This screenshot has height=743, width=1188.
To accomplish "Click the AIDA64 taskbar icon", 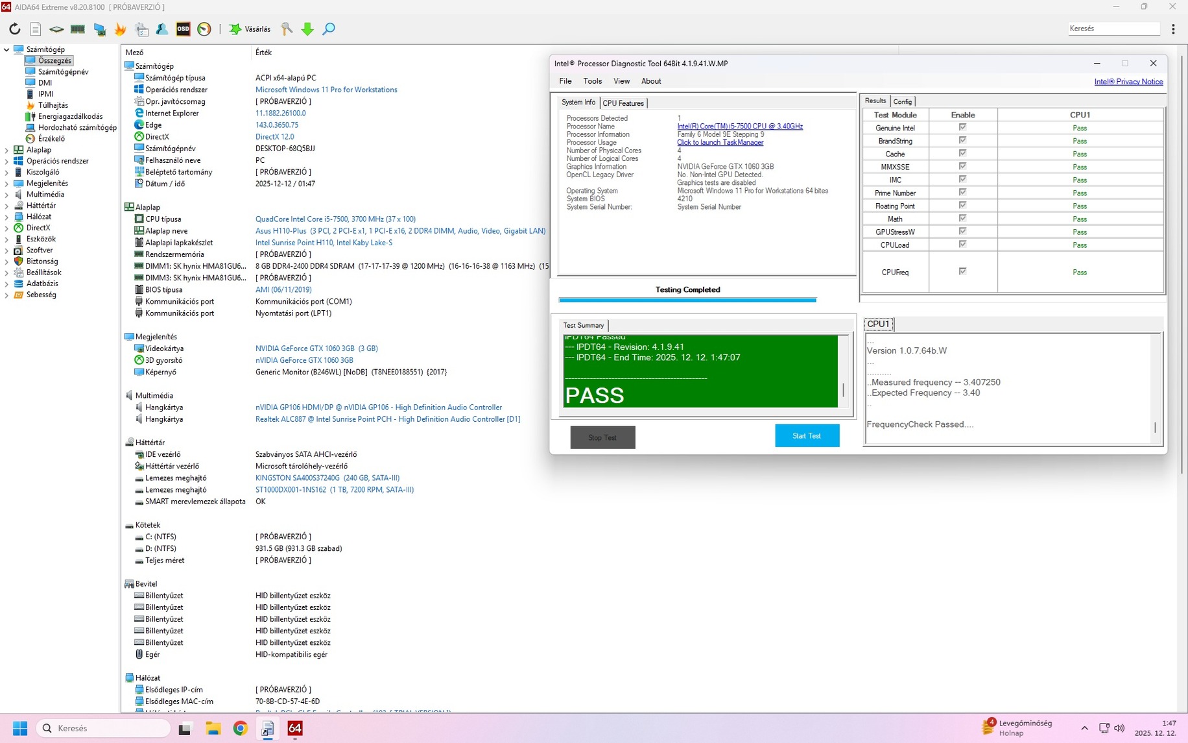I will (295, 728).
